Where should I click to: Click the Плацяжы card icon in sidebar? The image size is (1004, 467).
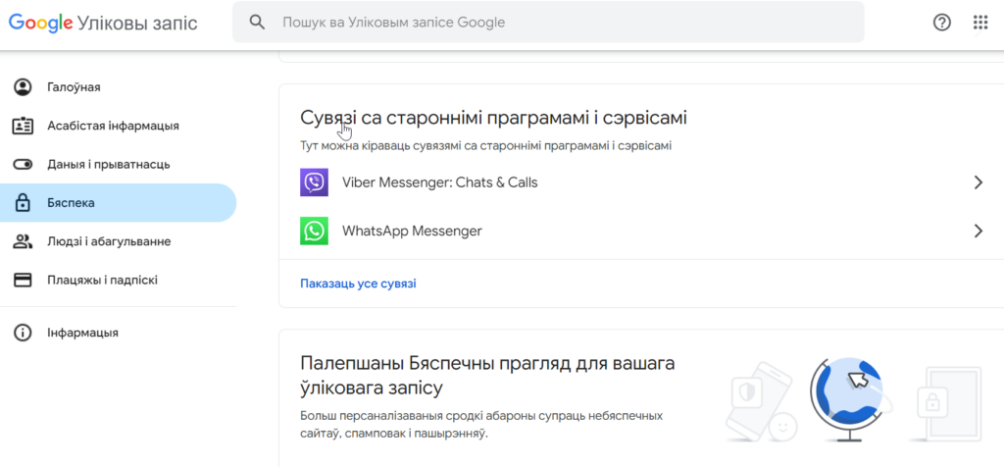tap(24, 280)
